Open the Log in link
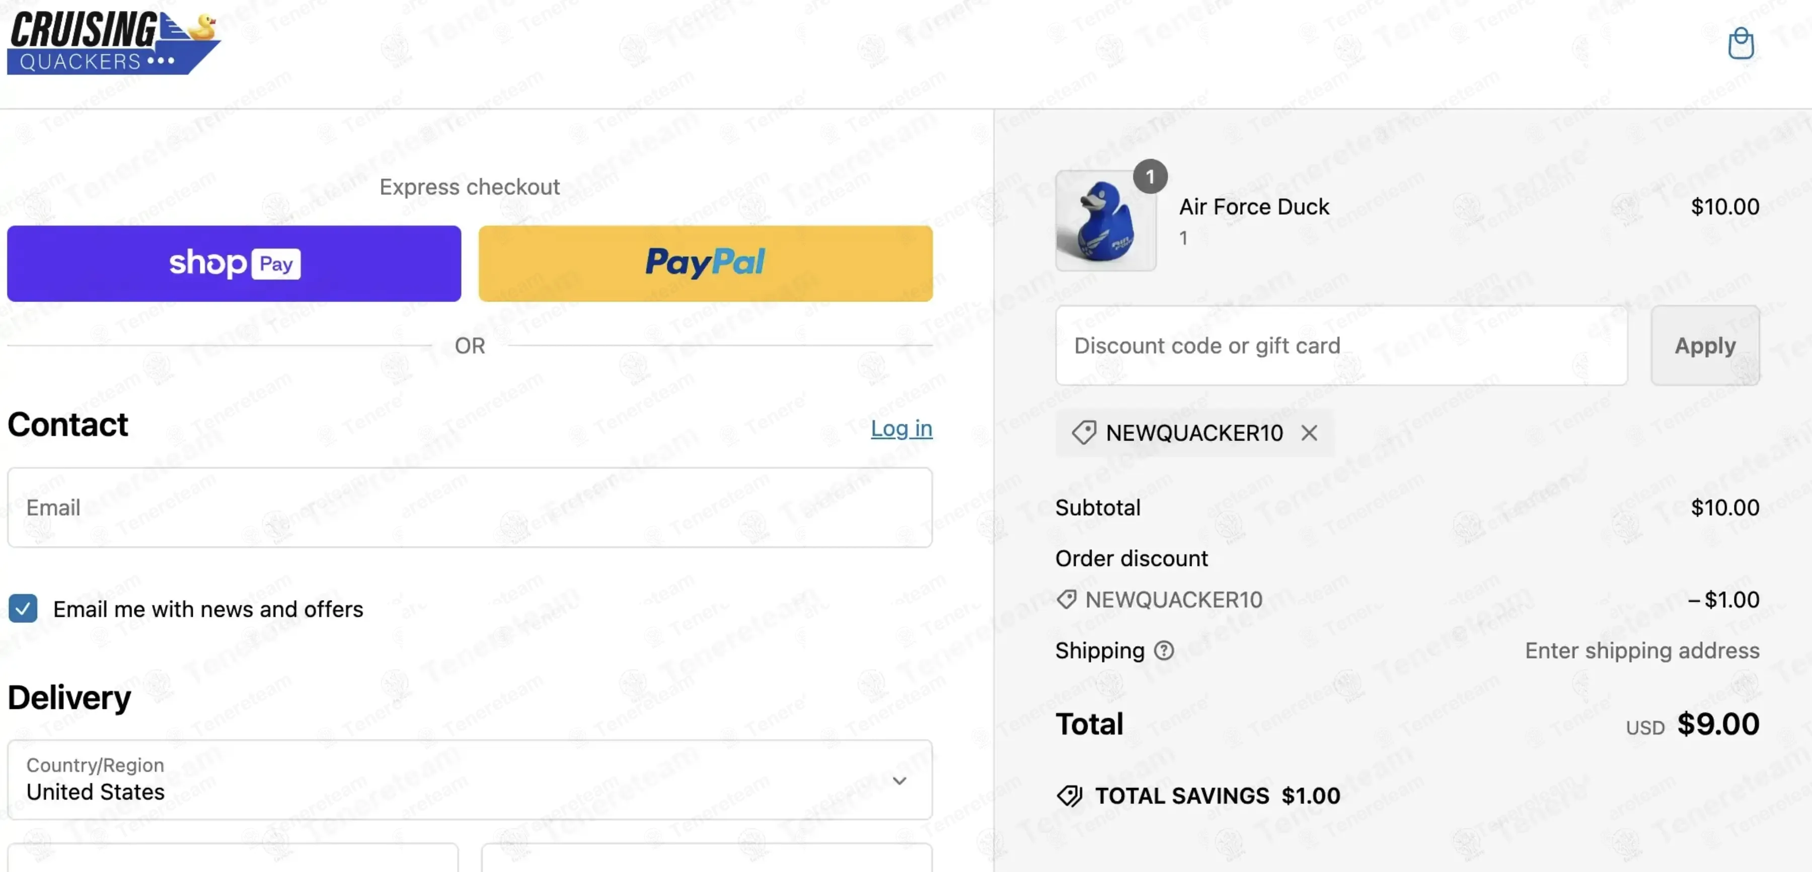1812x872 pixels. coord(902,428)
